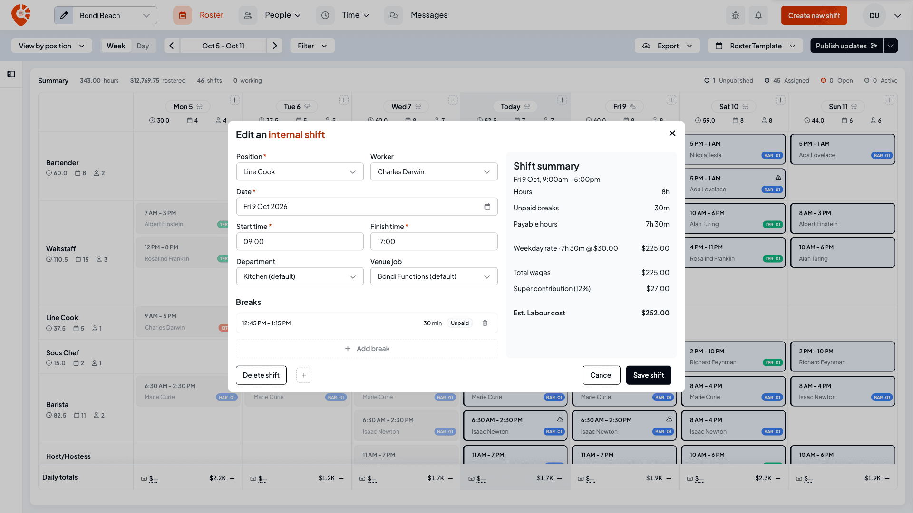
Task: Add a new break row
Action: 367,349
